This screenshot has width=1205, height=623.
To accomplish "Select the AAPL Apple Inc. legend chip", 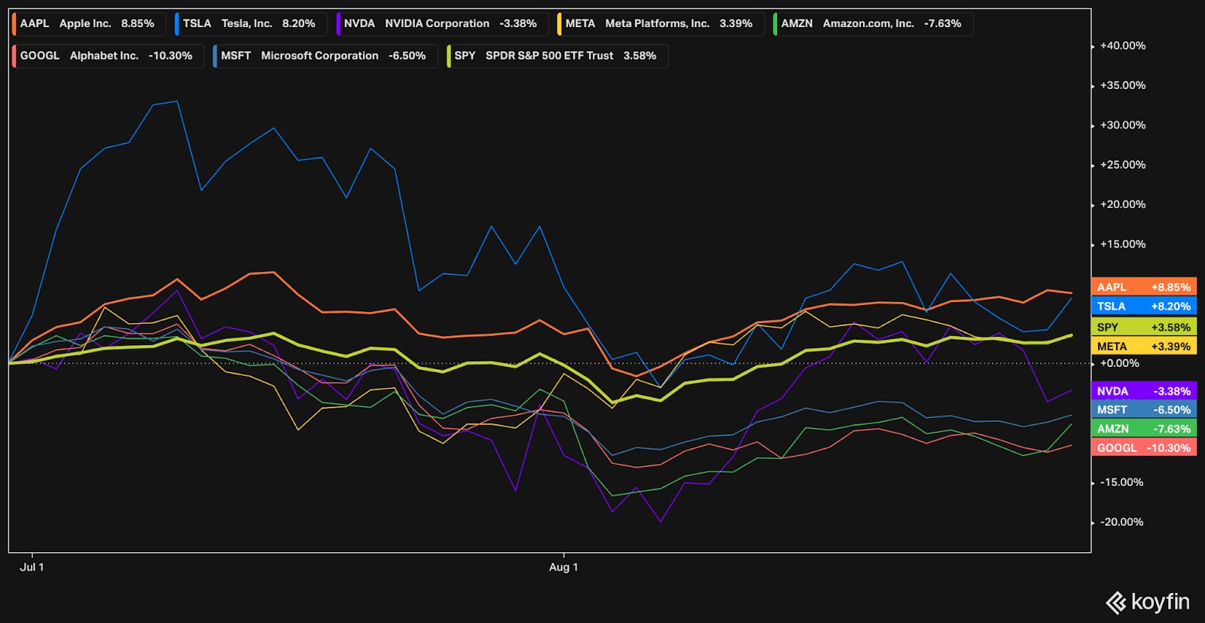I will [89, 23].
